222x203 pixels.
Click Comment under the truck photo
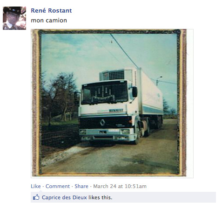(x=58, y=186)
